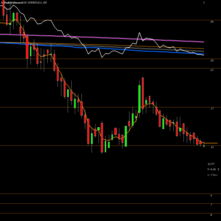The width and height of the screenshot is (221, 221).
Task: Click the tallest green candle before the peak
Action: click(x=139, y=99)
